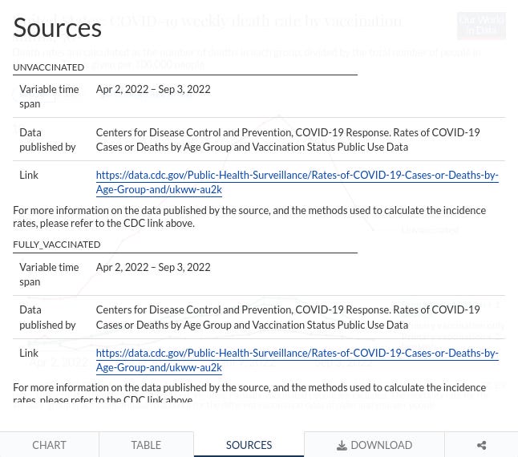Click the share icon in bottom bar
The image size is (518, 457).
point(481,445)
